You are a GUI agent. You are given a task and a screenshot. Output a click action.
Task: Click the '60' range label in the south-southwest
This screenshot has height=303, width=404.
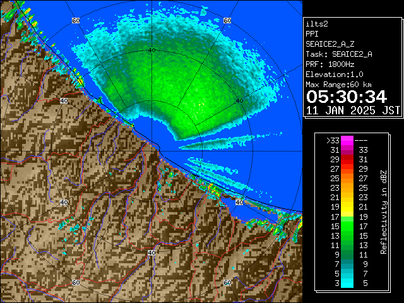(x=76, y=283)
